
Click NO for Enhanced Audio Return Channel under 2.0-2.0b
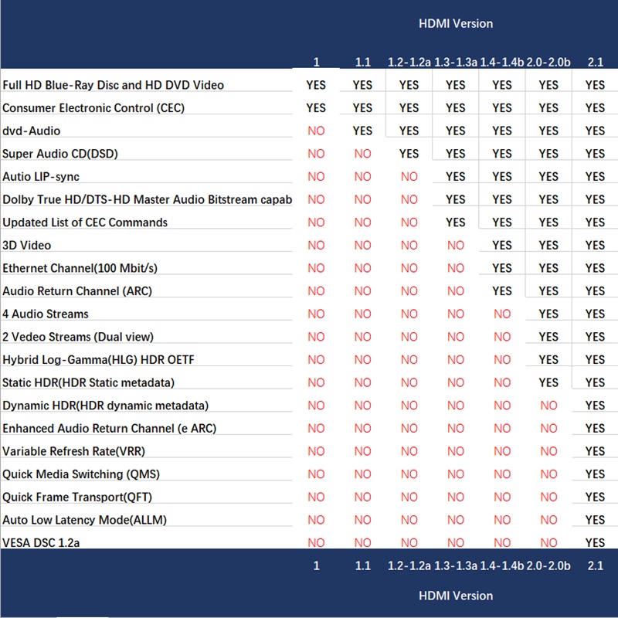tap(548, 429)
